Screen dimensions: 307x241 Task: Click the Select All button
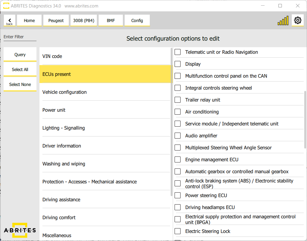20,69
